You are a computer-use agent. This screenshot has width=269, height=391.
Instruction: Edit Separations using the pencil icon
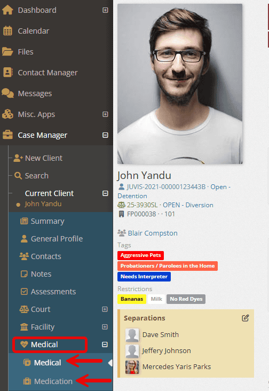[246, 318]
